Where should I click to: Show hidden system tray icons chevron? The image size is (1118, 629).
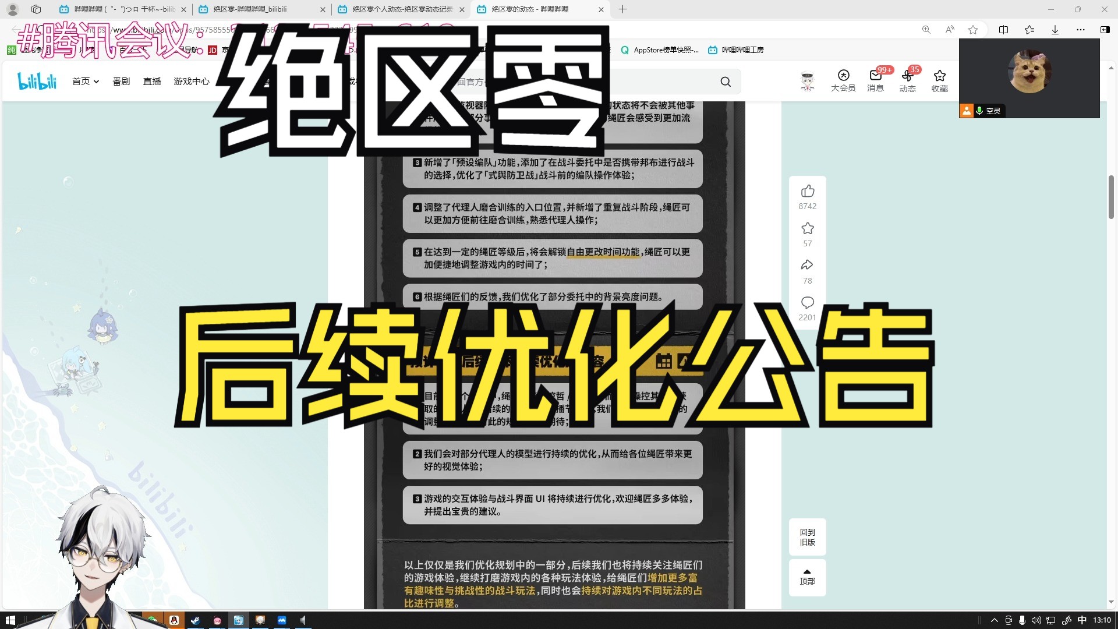point(994,620)
